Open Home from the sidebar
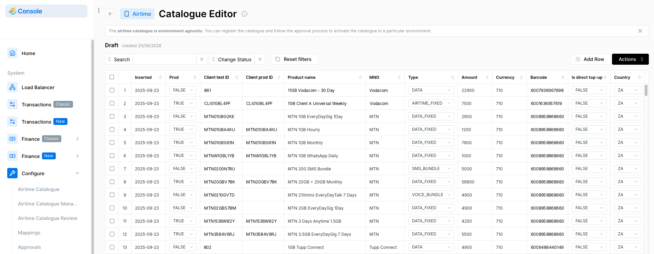The width and height of the screenshot is (654, 254). click(x=28, y=53)
